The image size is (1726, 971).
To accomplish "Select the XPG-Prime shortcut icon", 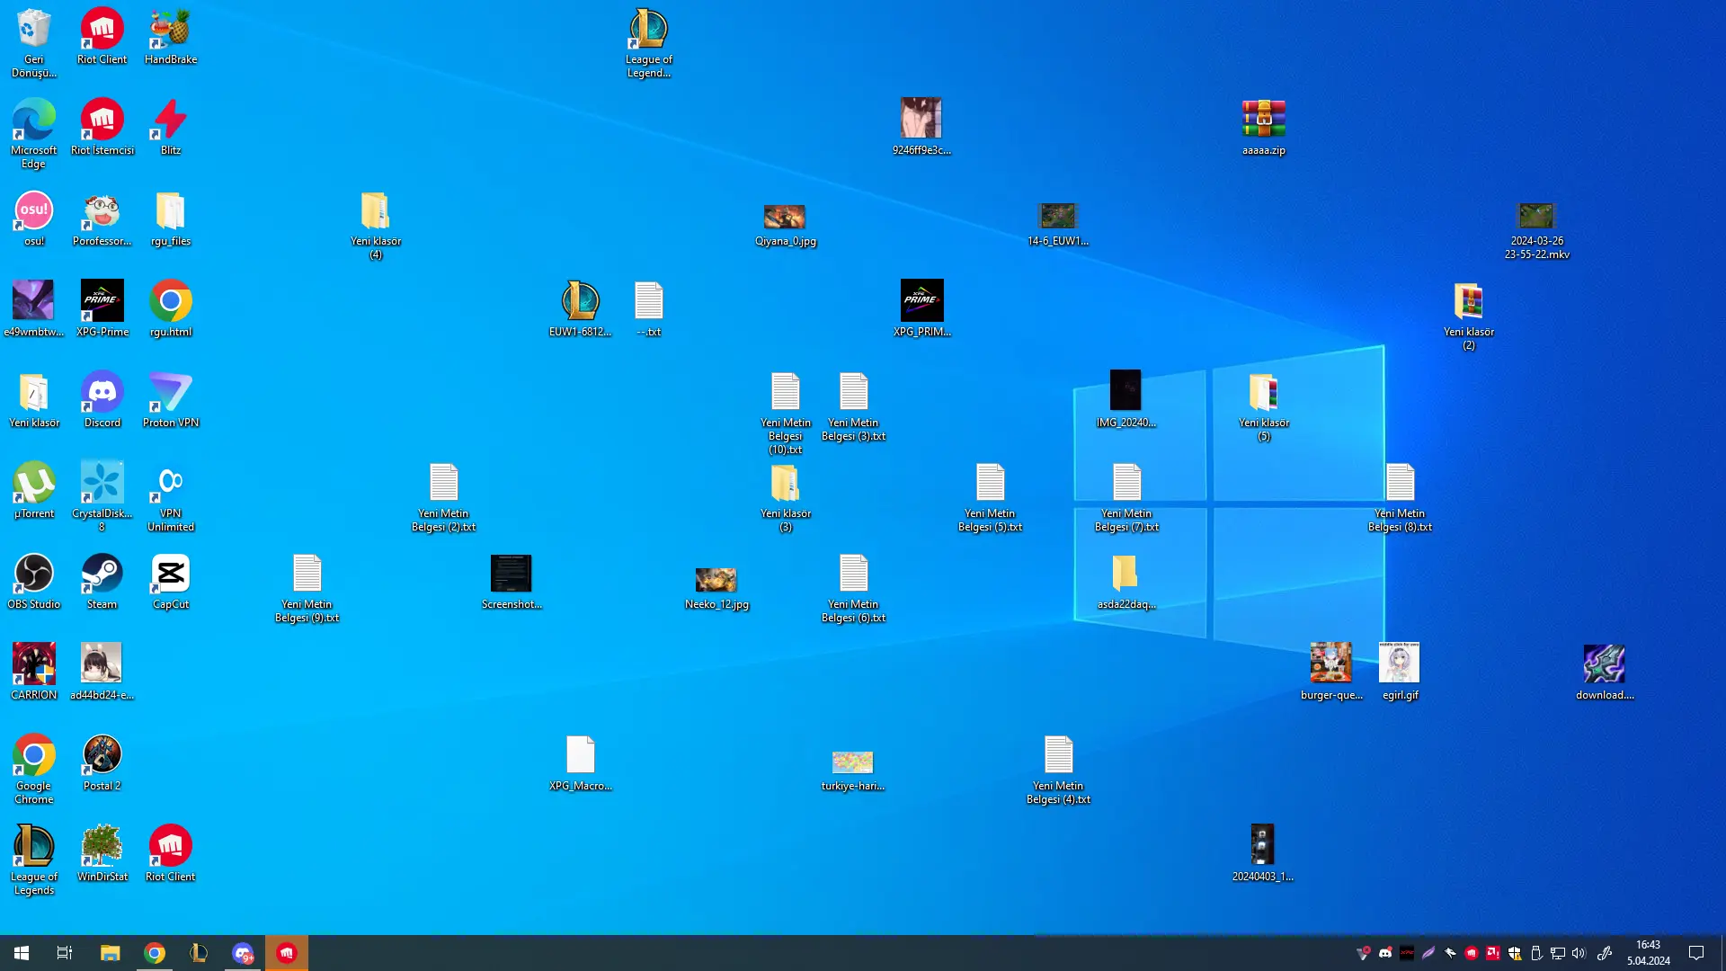I will tap(102, 308).
